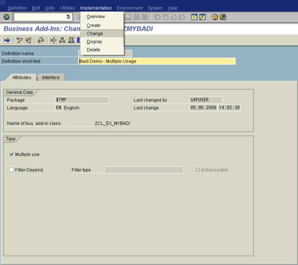The image size is (298, 265).
Task: Open the Environment menu
Action: [130, 8]
